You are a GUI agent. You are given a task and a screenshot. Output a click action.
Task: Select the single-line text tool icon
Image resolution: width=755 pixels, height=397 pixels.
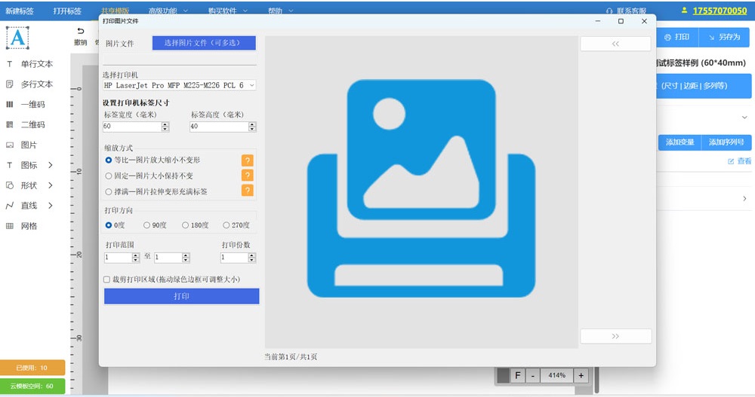click(x=10, y=64)
